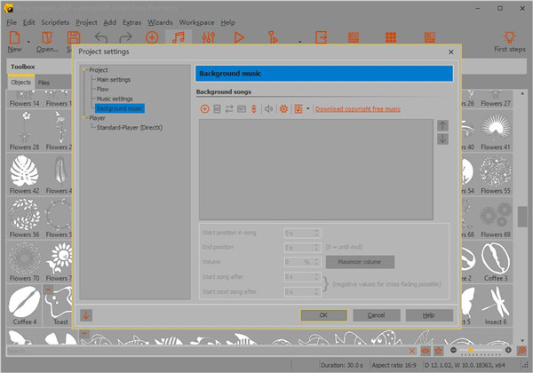Click the circled plus Add icon in main toolbar
Viewport: 533px width, 373px height.
point(152,37)
